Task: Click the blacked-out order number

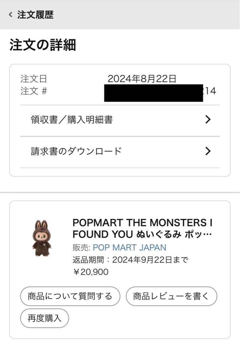Action: click(x=153, y=93)
